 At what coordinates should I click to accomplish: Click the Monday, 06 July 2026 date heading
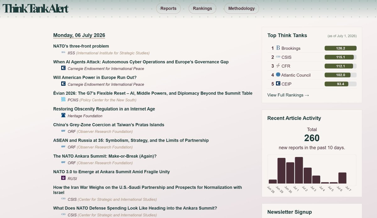79,35
